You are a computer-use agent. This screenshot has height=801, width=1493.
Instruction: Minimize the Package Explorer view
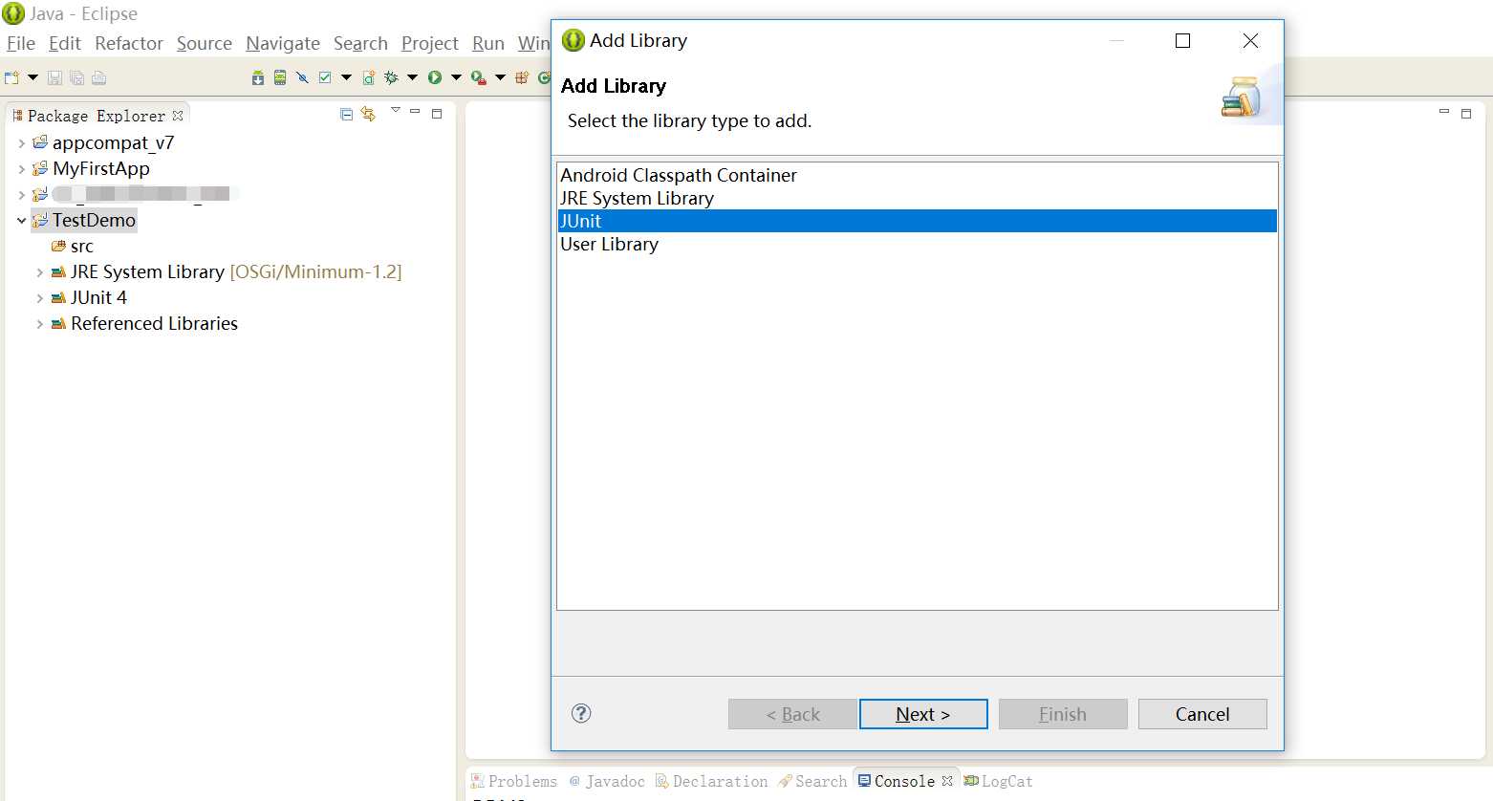(x=415, y=112)
